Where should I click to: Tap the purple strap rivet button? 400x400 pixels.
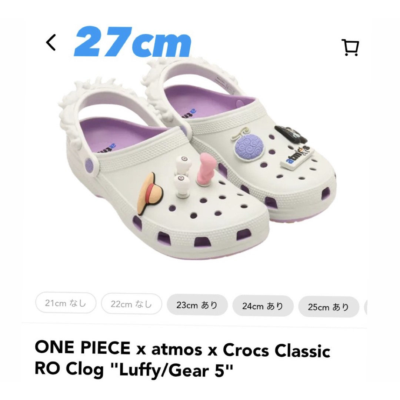click(90, 164)
